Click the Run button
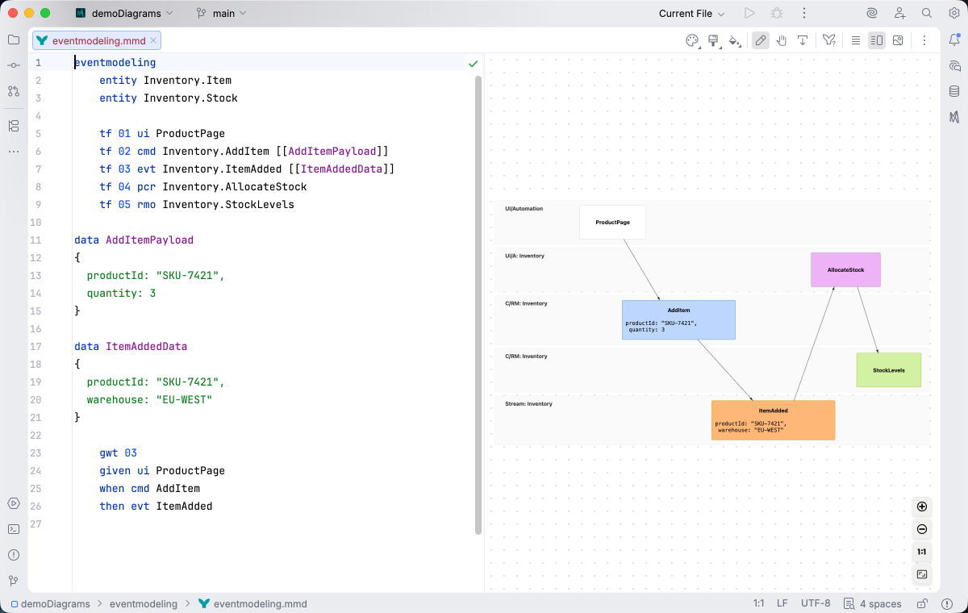 point(749,13)
